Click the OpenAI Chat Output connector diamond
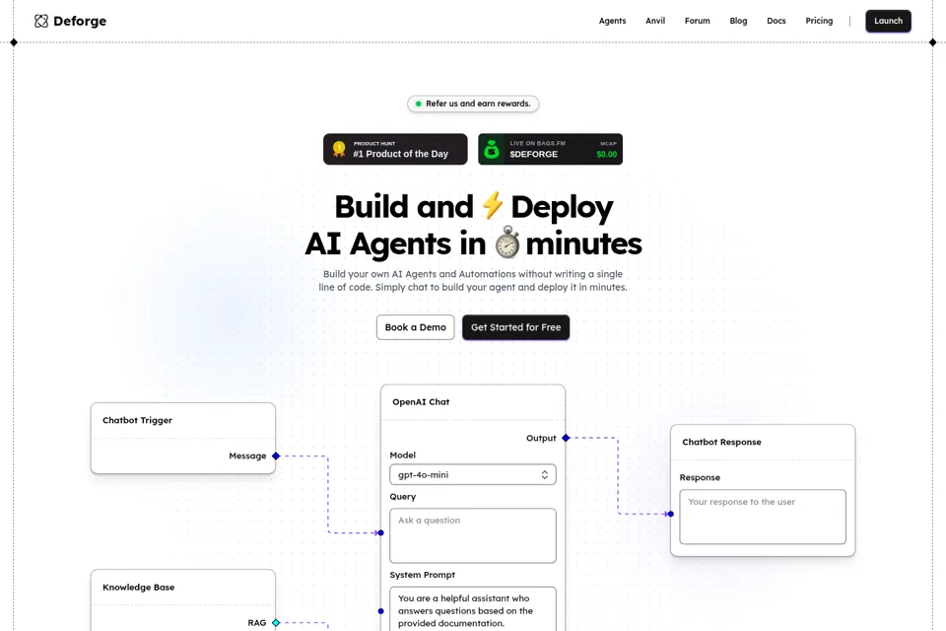This screenshot has width=946, height=631. (566, 438)
